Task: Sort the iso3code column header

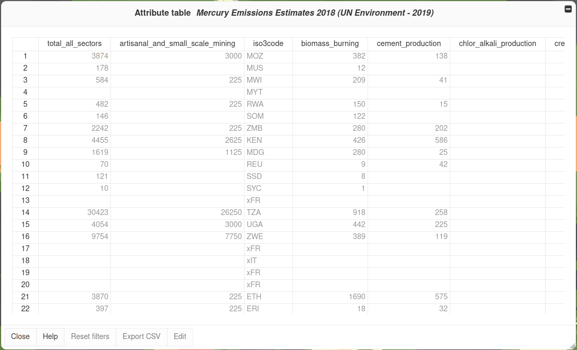Action: coord(268,43)
